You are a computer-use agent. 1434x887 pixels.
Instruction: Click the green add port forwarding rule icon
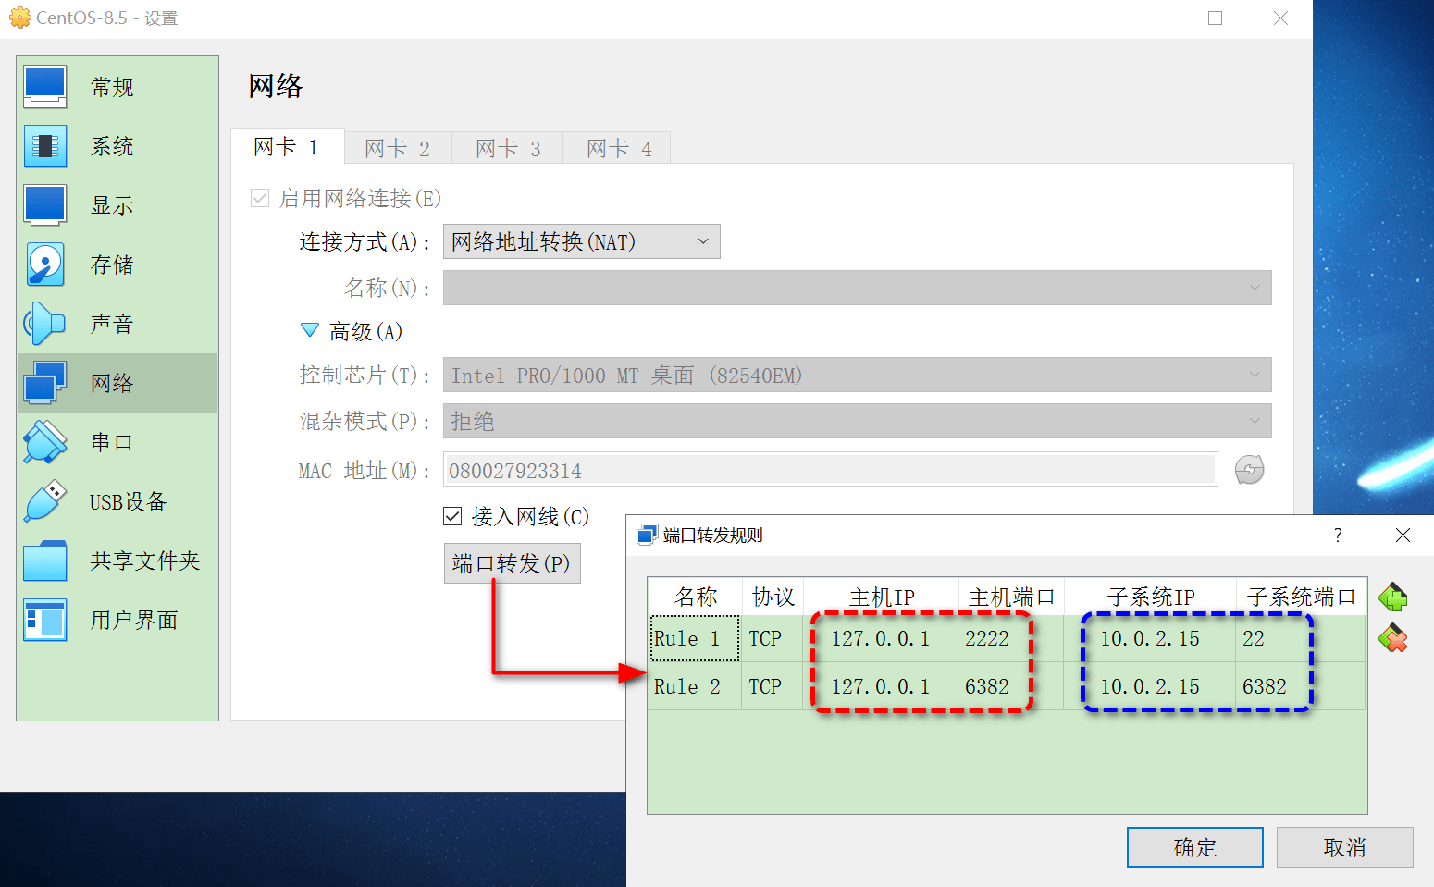(1392, 597)
